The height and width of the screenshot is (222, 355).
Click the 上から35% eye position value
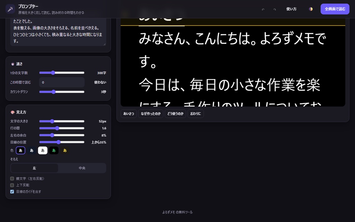point(99,142)
